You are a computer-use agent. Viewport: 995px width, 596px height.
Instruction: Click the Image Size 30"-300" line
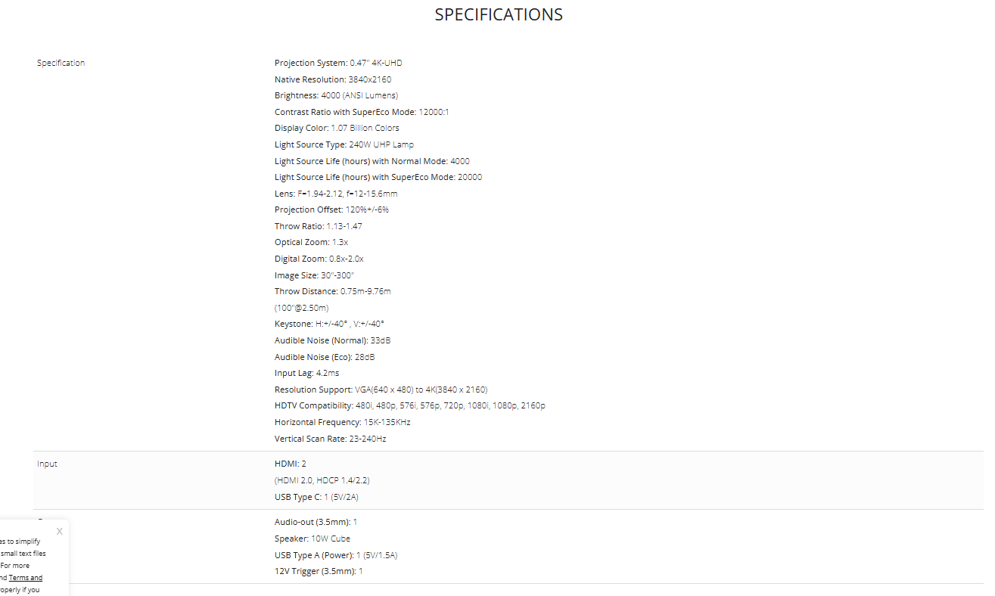[x=314, y=275]
